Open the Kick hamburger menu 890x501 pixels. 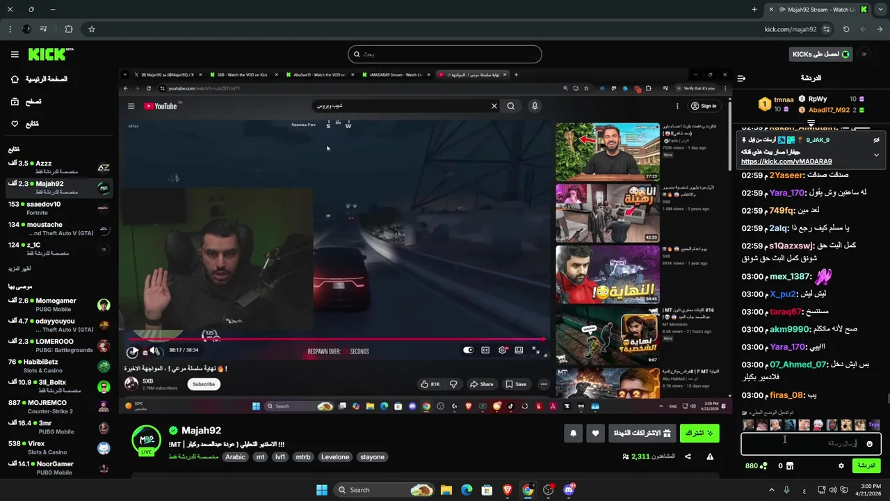tap(15, 54)
